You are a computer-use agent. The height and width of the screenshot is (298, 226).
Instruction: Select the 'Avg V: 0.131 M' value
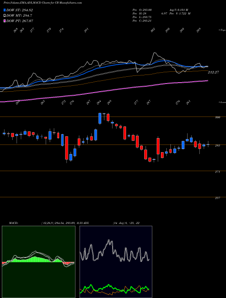[178, 10]
